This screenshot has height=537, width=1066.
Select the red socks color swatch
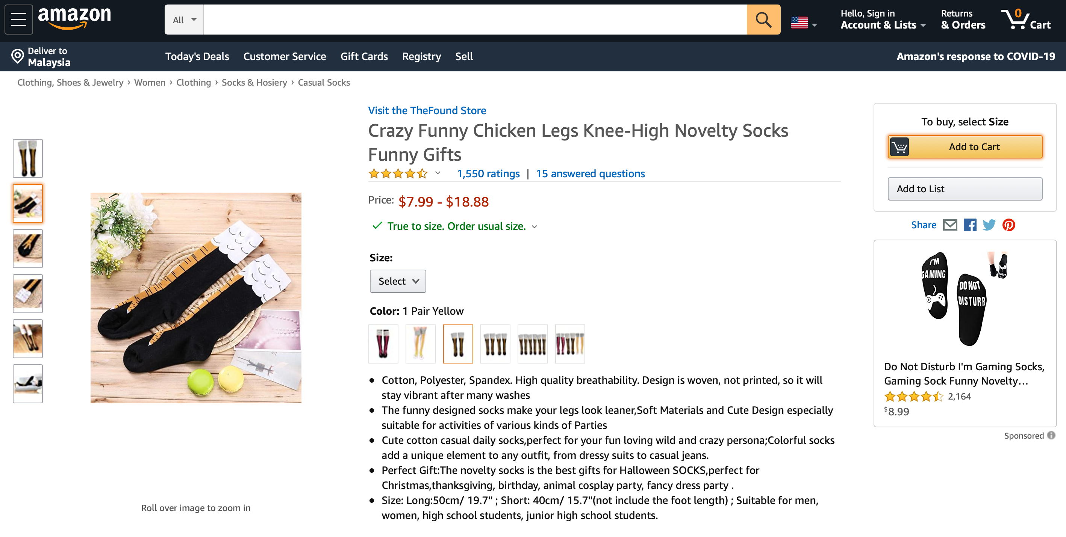pos(383,344)
